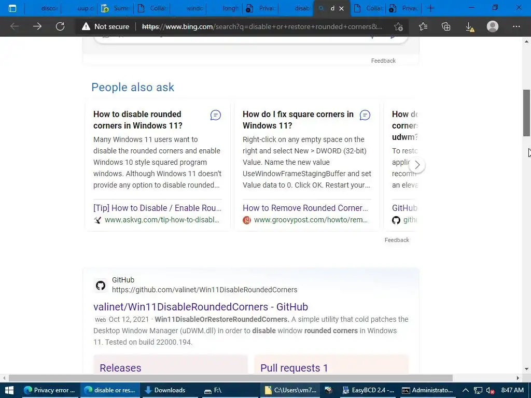This screenshot has width=531, height=398.
Task: Click the horizontal scrollbar thumb
Action: [231, 378]
